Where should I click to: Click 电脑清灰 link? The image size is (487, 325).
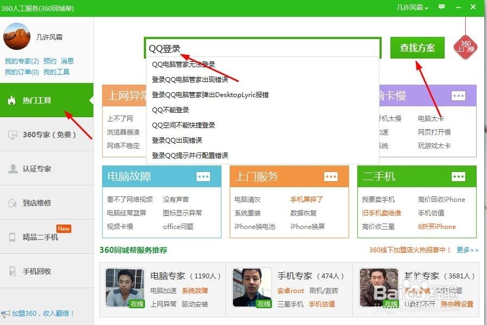click(248, 199)
